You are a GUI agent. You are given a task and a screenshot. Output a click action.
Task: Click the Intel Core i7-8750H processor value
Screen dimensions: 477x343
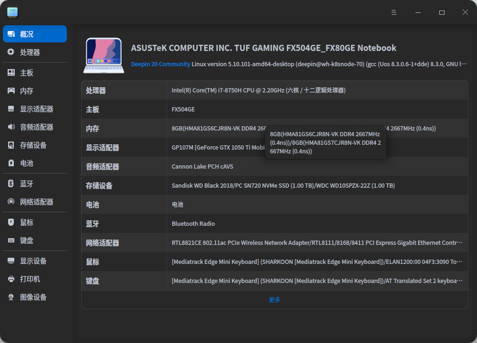point(259,90)
